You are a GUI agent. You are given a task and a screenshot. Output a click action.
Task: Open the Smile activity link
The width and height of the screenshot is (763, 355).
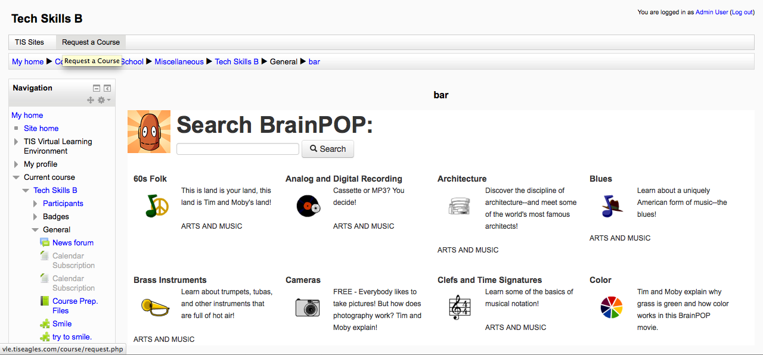(x=62, y=323)
